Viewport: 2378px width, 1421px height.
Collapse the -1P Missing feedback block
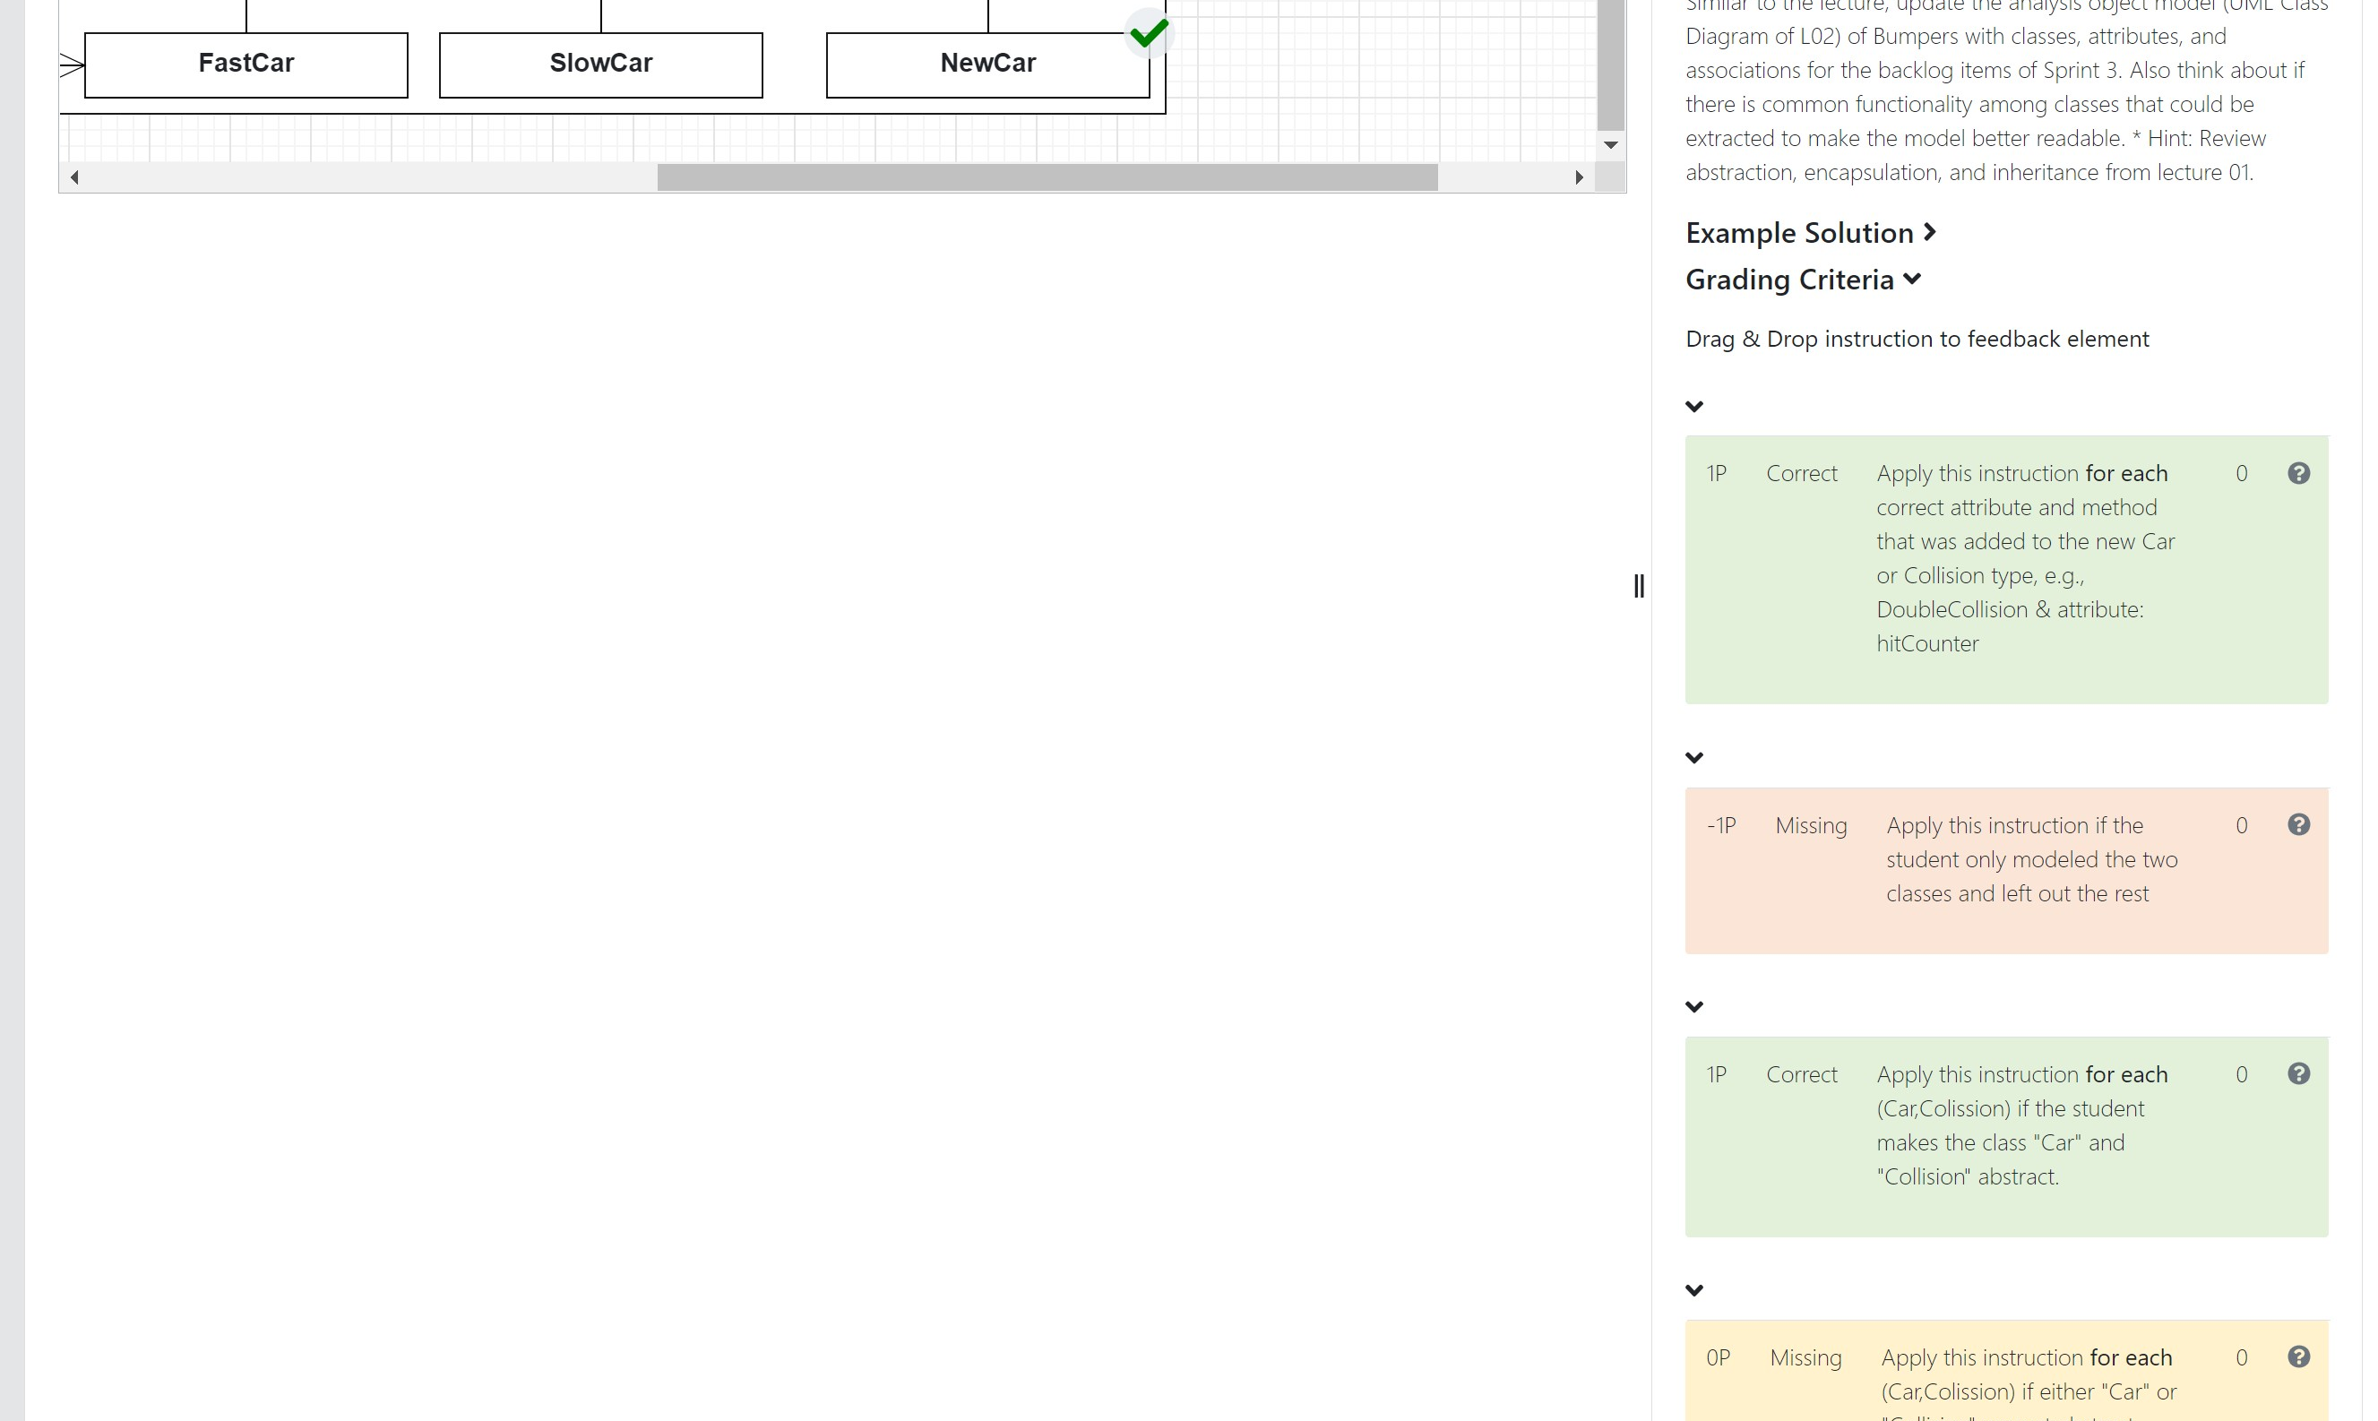coord(1695,757)
